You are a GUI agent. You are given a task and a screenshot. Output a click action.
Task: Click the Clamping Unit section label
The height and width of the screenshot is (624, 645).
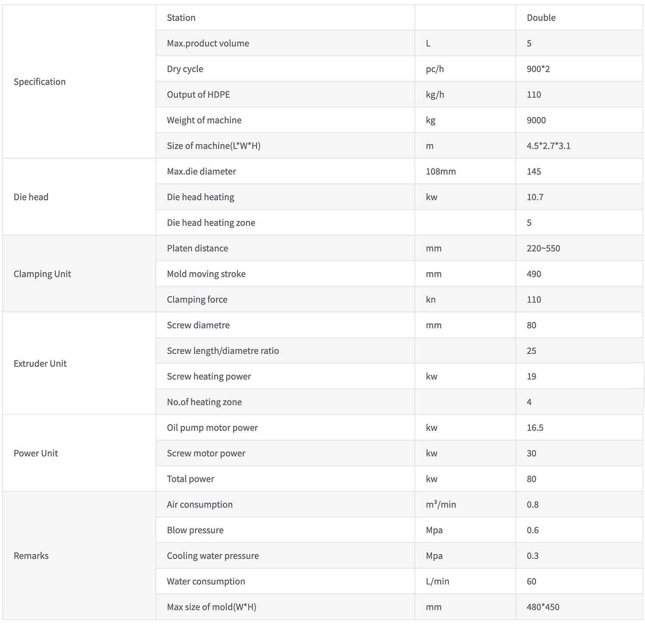42,274
